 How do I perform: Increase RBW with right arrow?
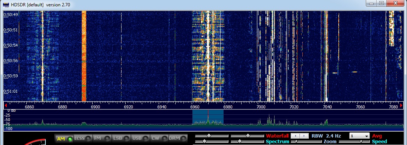click(x=304, y=136)
